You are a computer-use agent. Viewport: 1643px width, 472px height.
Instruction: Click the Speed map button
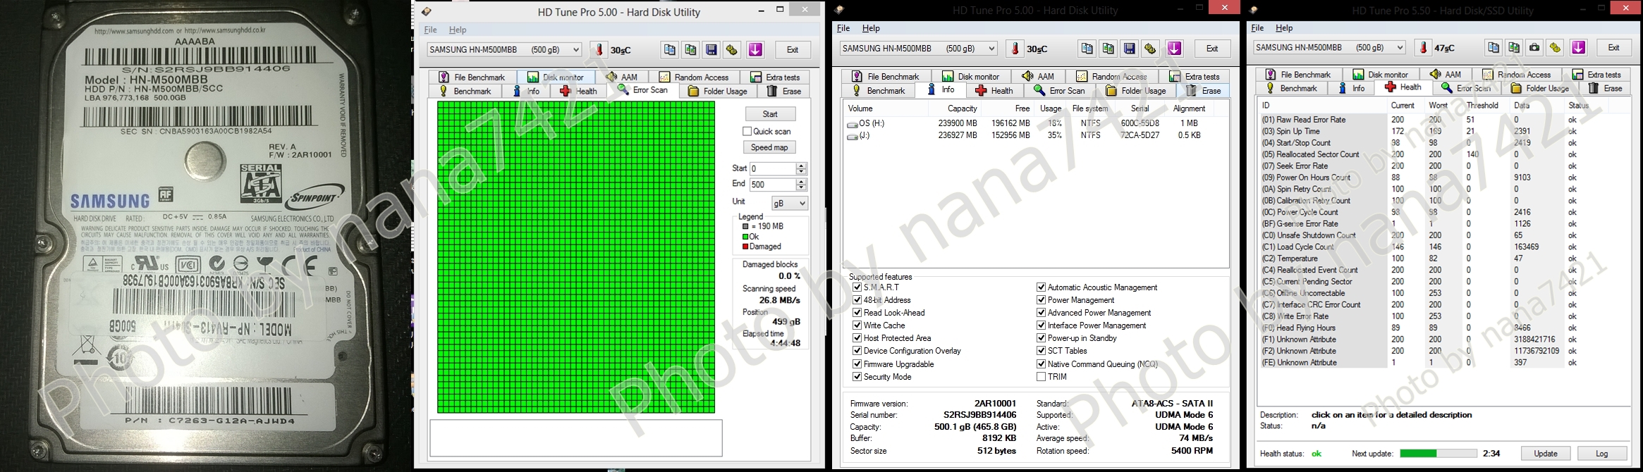point(769,147)
